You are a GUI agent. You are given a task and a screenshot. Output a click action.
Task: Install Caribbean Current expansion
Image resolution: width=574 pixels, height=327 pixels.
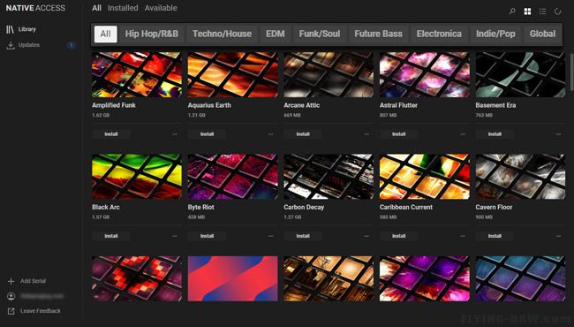398,236
